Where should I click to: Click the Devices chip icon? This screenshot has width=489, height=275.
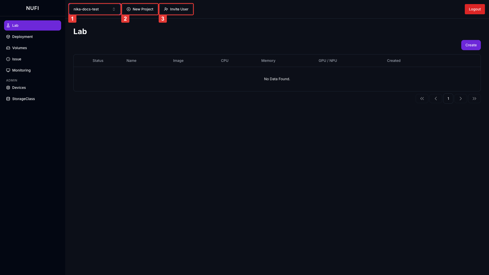coord(8,88)
